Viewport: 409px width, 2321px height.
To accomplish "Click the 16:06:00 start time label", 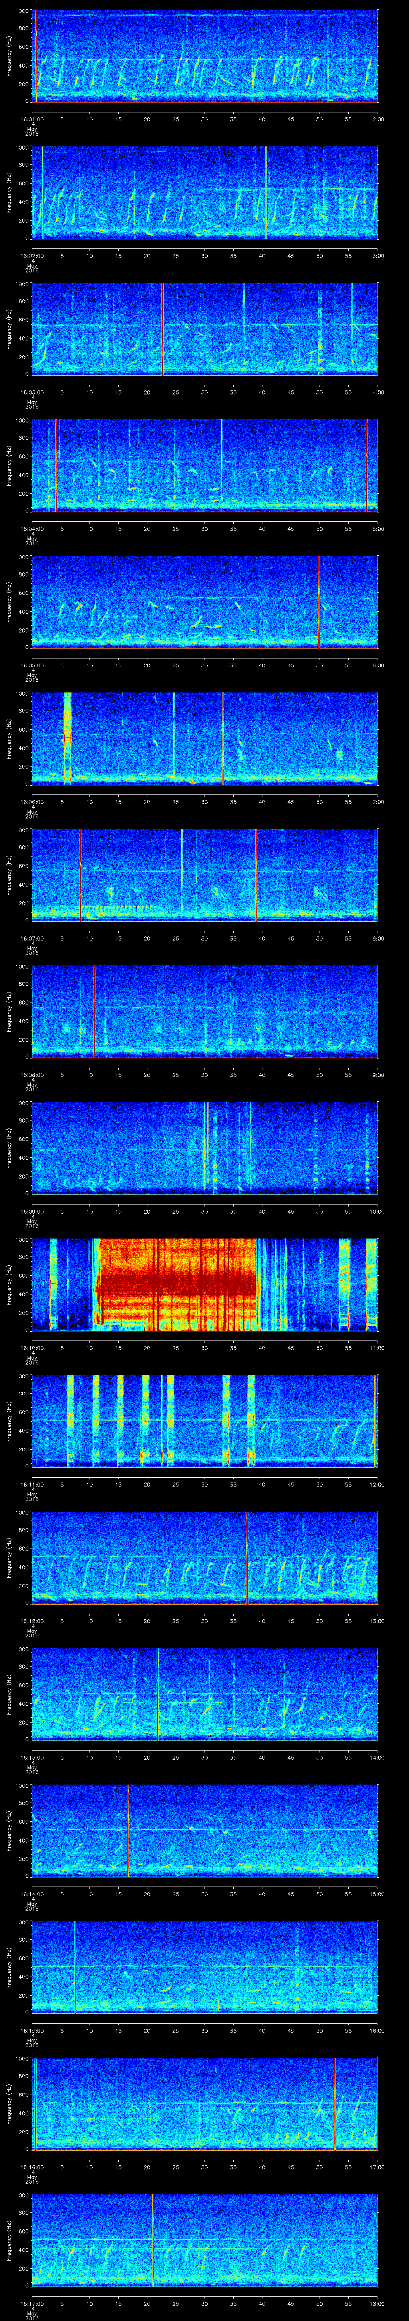I will tap(32, 802).
